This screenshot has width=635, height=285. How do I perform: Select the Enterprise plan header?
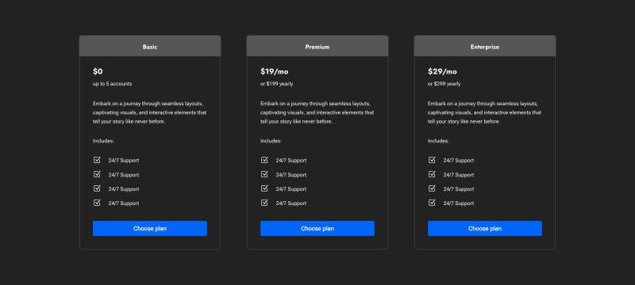[485, 46]
